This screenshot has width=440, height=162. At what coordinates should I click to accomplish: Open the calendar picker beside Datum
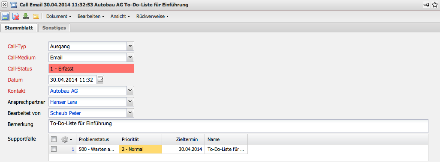(100, 80)
